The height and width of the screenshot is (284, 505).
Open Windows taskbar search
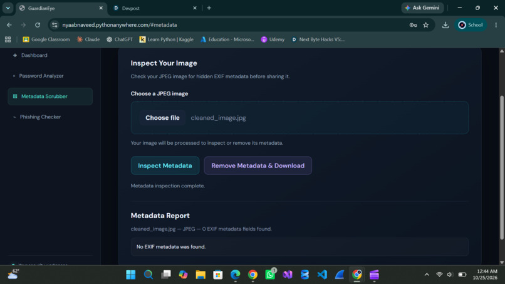tap(148, 275)
